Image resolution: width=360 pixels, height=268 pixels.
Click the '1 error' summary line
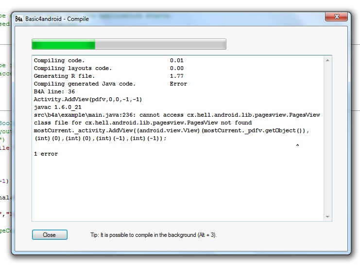point(46,154)
